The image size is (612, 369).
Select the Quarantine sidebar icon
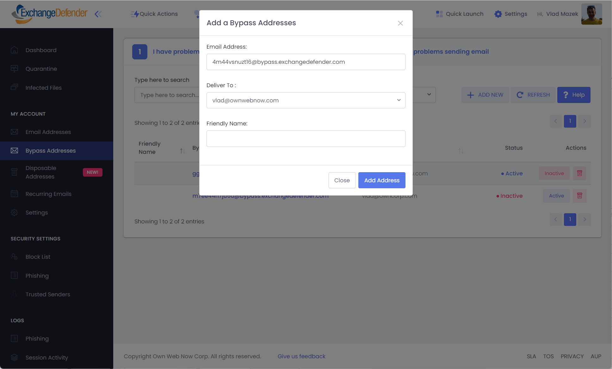(41, 69)
